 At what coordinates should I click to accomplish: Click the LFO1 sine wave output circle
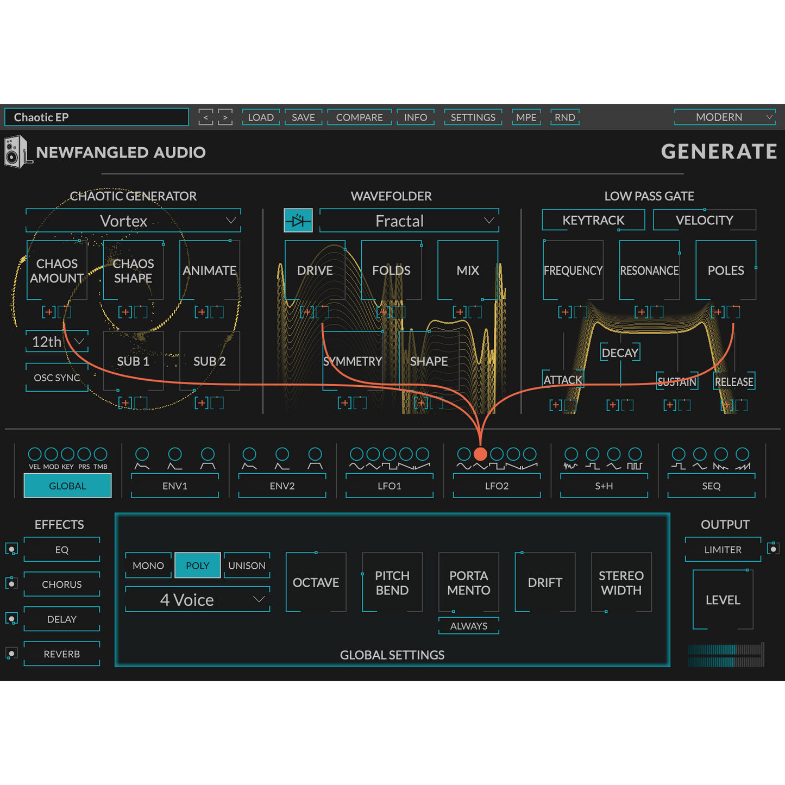coord(356,454)
